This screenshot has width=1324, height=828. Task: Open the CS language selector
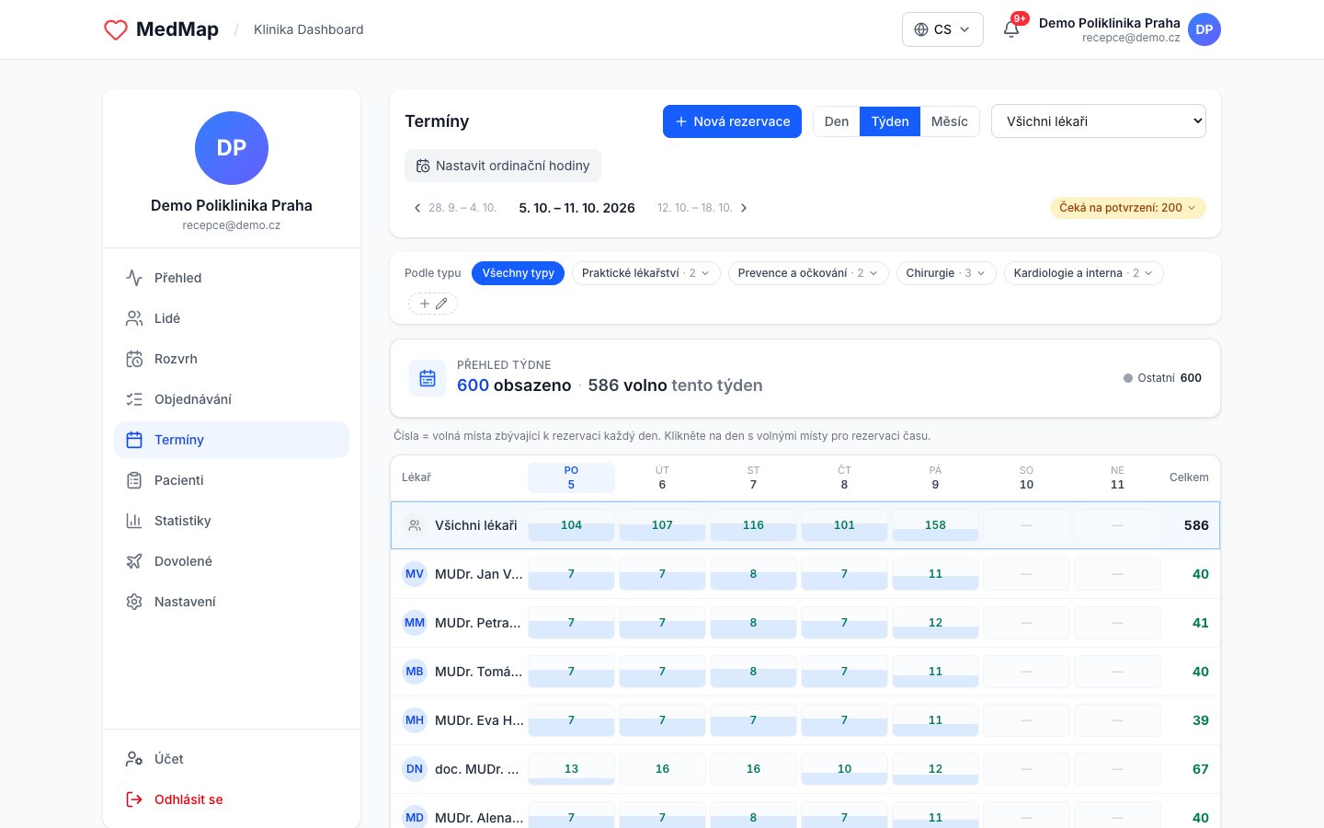point(942,29)
